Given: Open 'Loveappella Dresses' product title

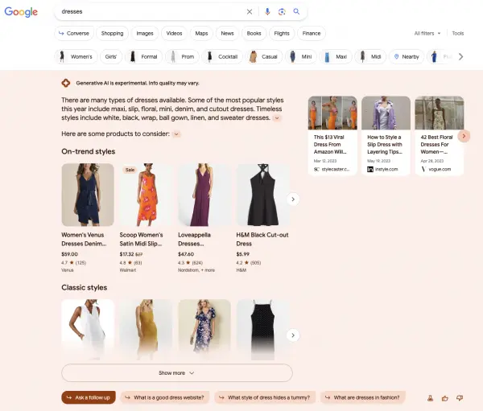Looking at the screenshot, I should click(194, 239).
